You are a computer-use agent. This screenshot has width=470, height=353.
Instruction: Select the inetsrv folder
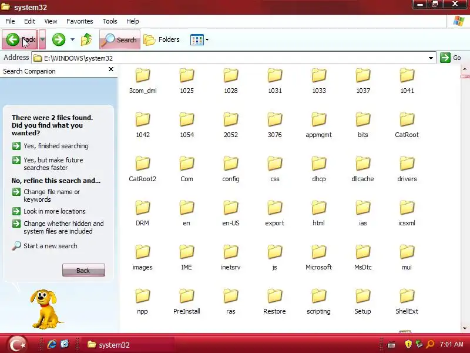coord(231,257)
